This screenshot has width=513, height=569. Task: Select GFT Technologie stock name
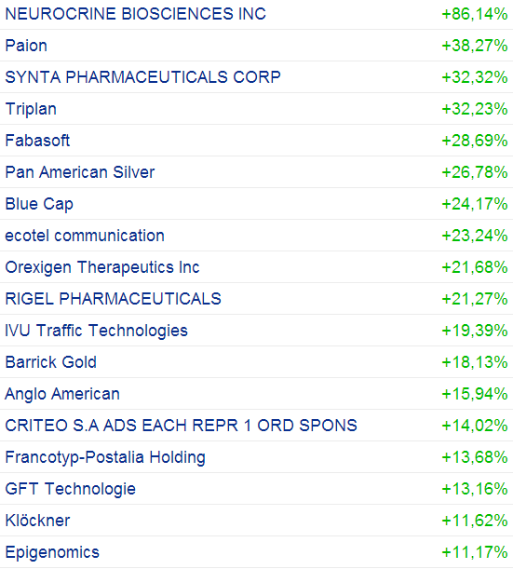[71, 489]
